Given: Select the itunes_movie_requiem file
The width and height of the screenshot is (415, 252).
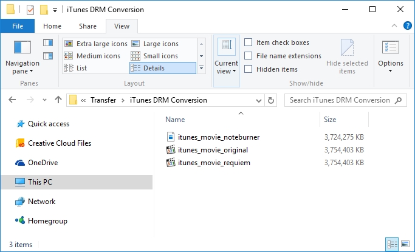Looking at the screenshot, I should click(214, 163).
